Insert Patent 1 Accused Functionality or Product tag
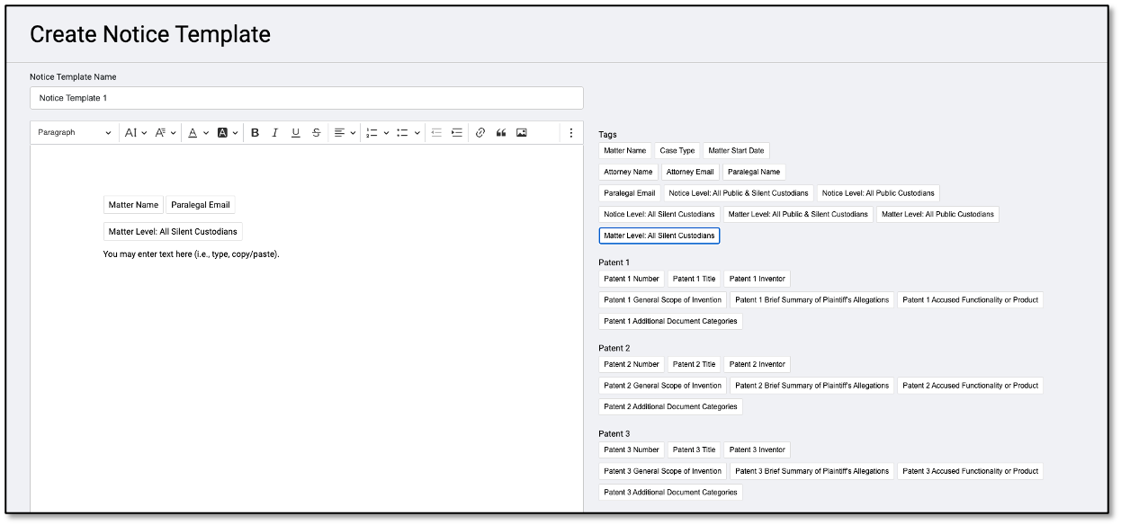The height and width of the screenshot is (525, 1121). pyautogui.click(x=971, y=300)
